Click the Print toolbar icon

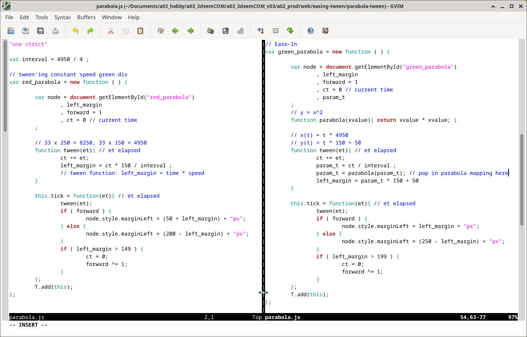(x=55, y=31)
